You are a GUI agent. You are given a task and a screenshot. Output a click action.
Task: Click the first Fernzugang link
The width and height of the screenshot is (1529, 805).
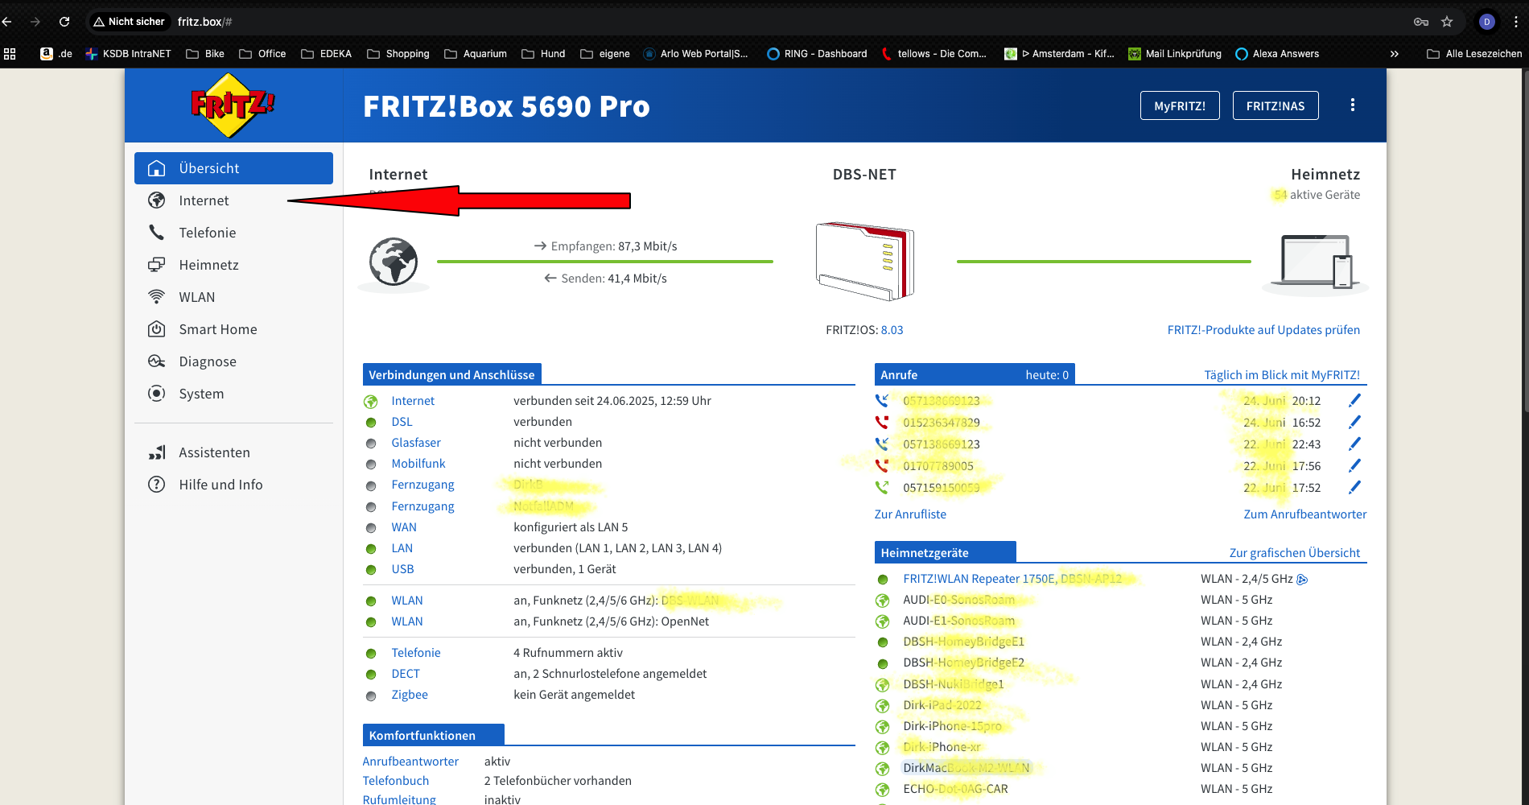pos(422,485)
